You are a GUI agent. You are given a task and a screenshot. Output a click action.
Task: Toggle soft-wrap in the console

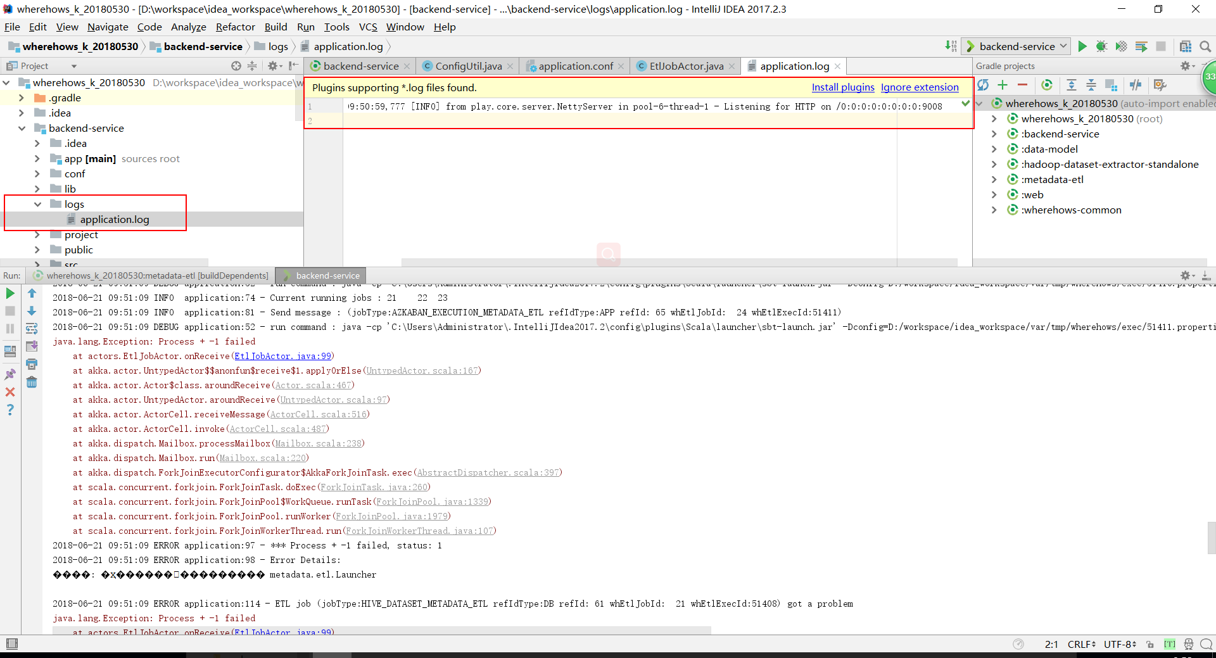32,328
